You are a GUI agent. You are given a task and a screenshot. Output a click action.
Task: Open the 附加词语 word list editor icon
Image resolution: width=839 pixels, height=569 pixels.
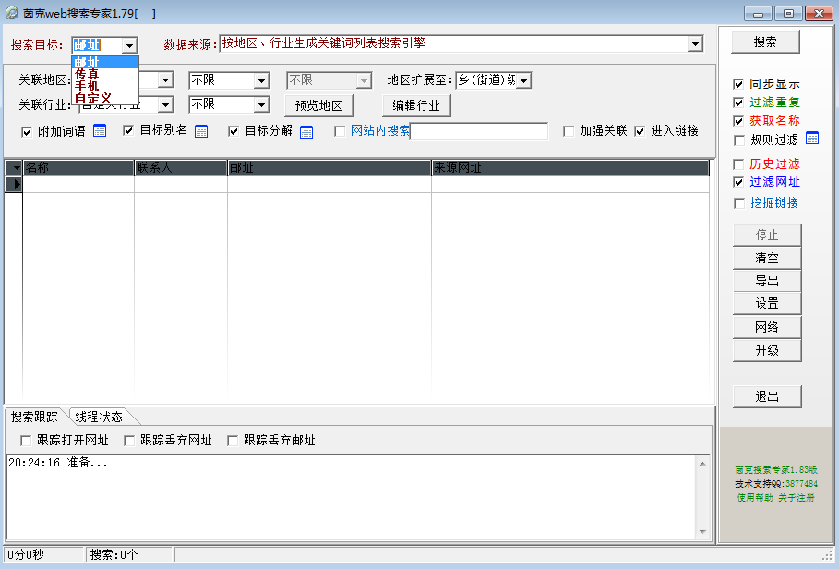(x=100, y=130)
